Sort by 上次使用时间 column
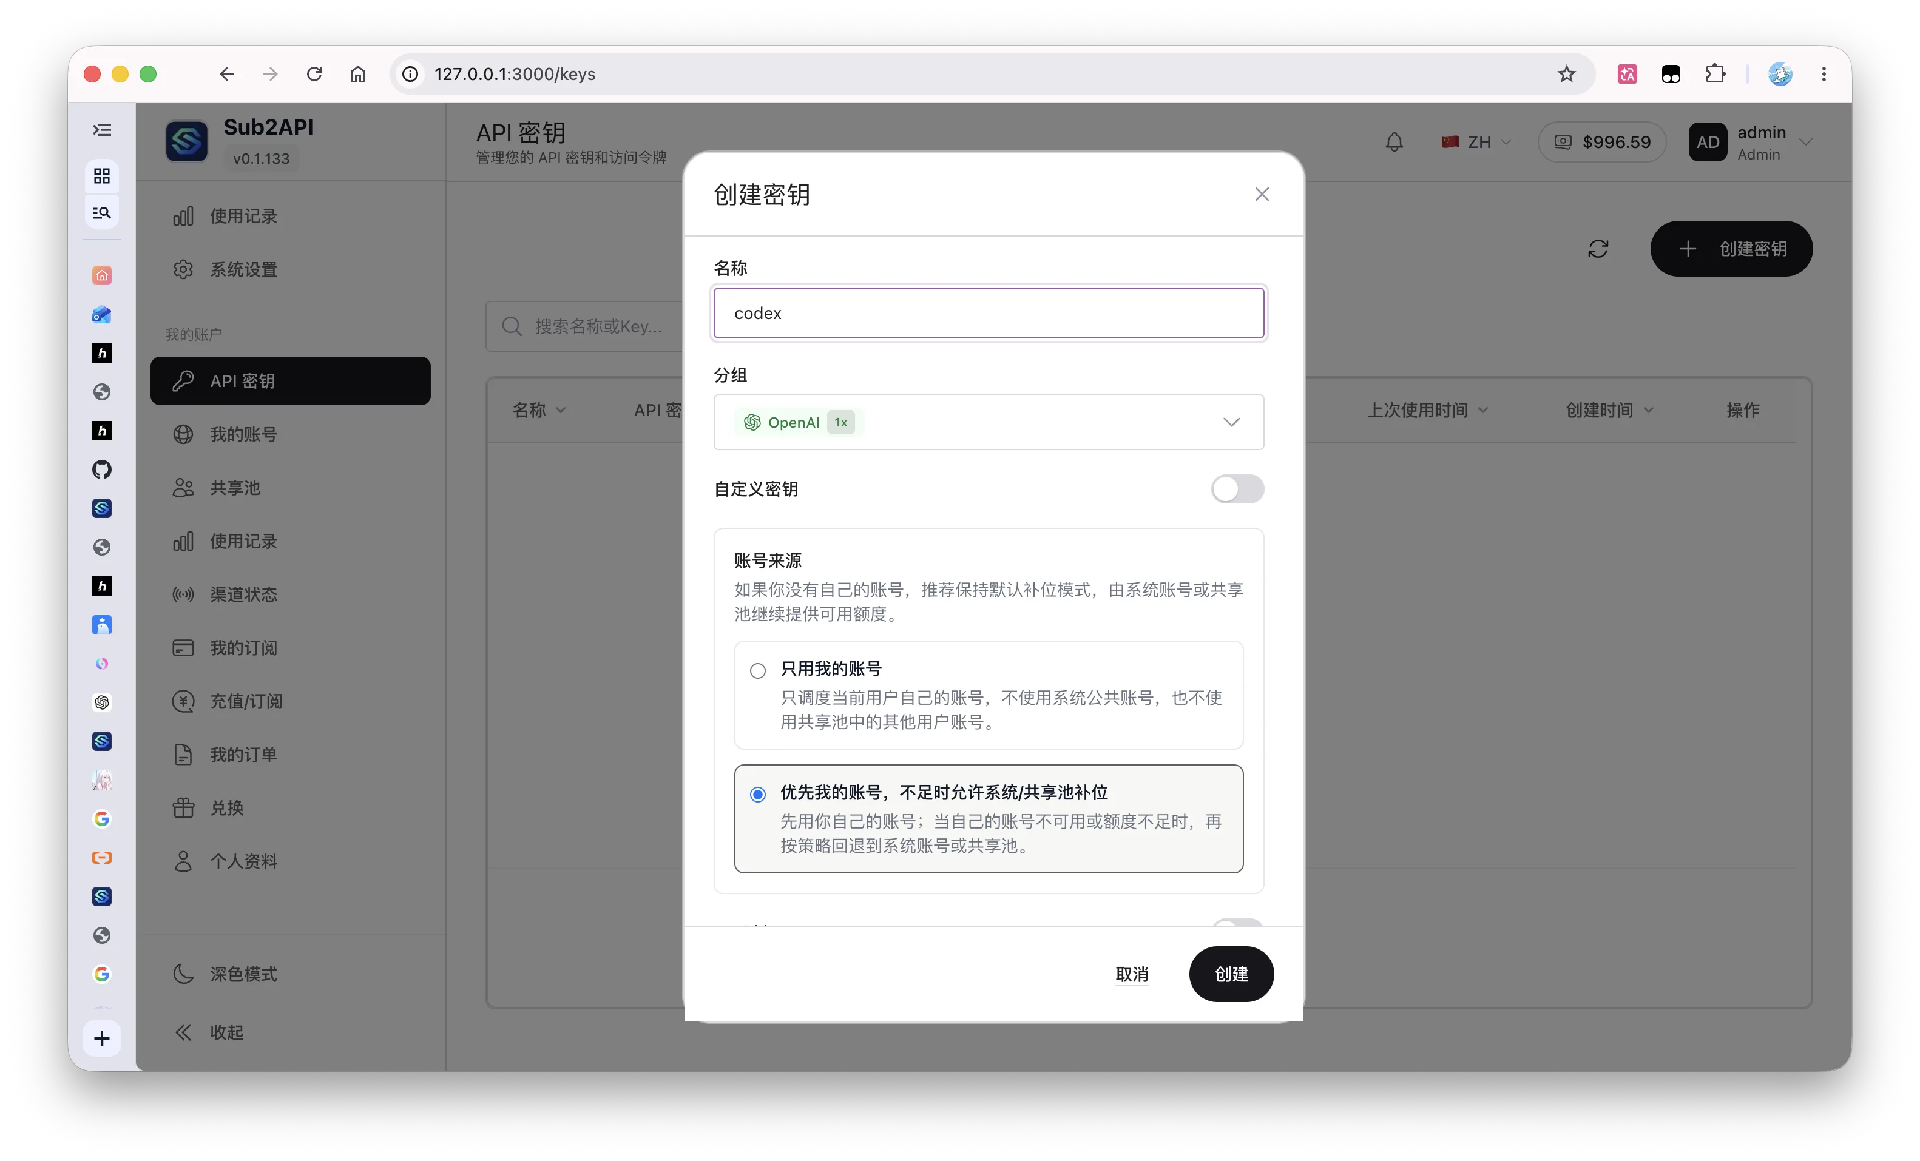Viewport: 1920px width, 1161px height. coord(1427,409)
